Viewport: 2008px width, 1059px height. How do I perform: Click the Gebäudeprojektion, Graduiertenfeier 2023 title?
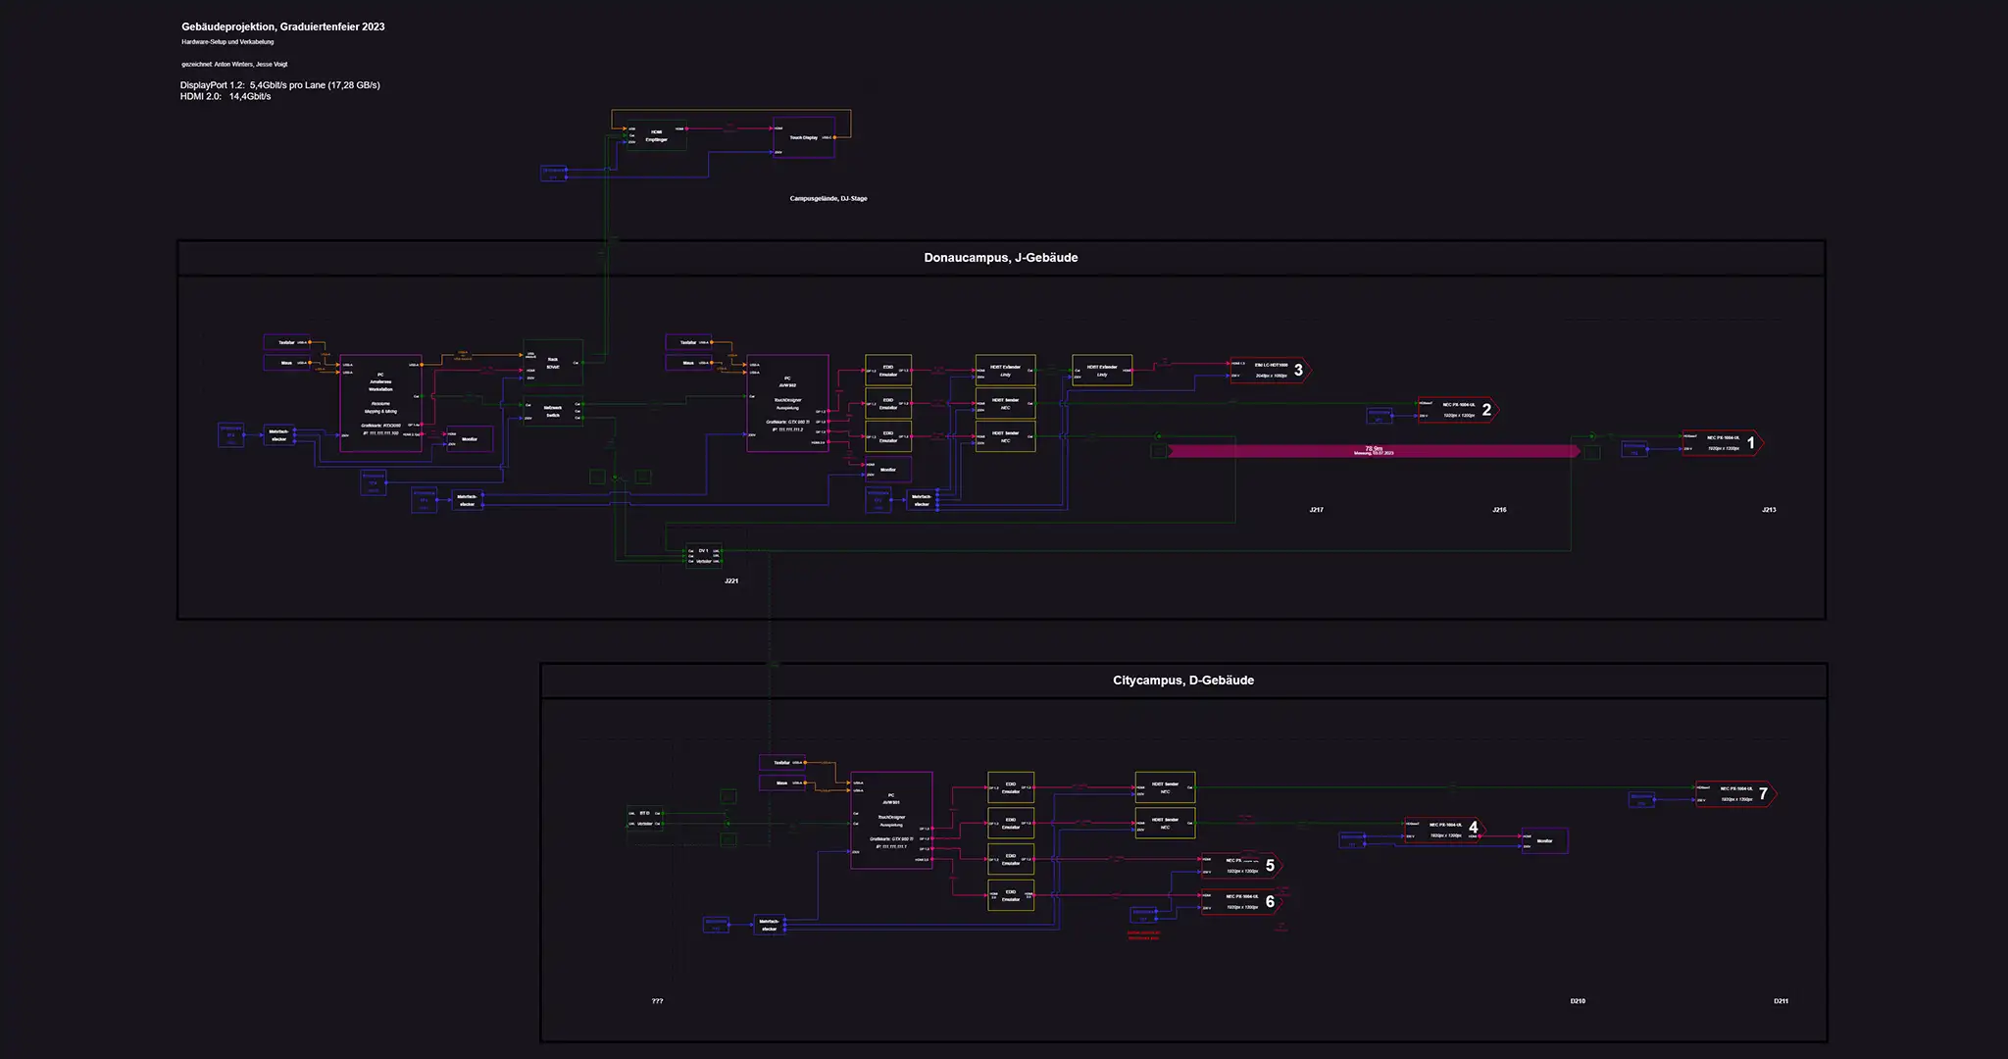point(282,27)
